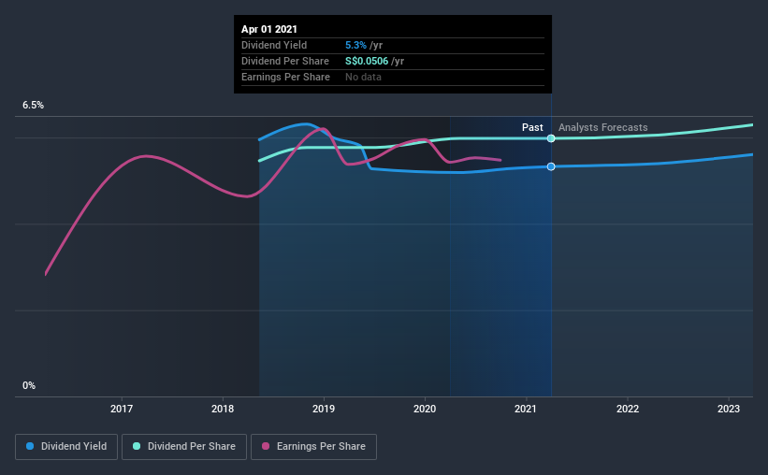
Task: Click the teal data point marker at Apr 2021
Action: click(x=551, y=138)
